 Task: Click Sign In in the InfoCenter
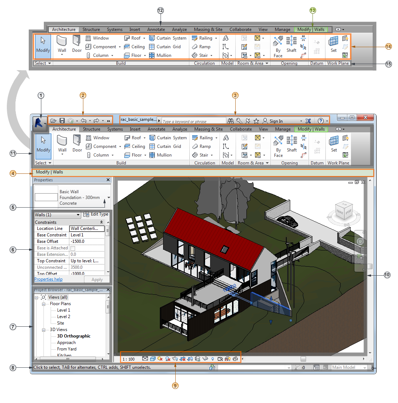pyautogui.click(x=276, y=121)
